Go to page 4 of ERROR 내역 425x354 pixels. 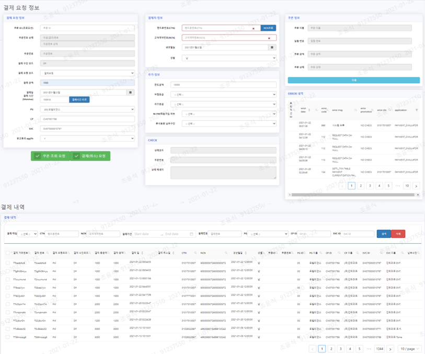379,186
